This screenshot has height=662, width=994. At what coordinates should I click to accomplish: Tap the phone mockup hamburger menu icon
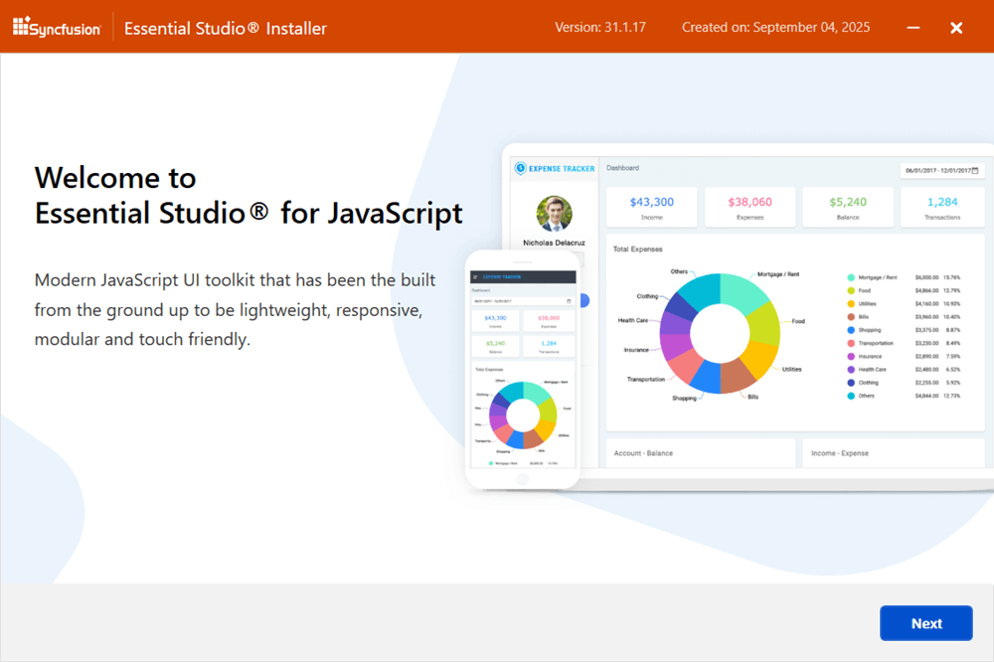[475, 277]
